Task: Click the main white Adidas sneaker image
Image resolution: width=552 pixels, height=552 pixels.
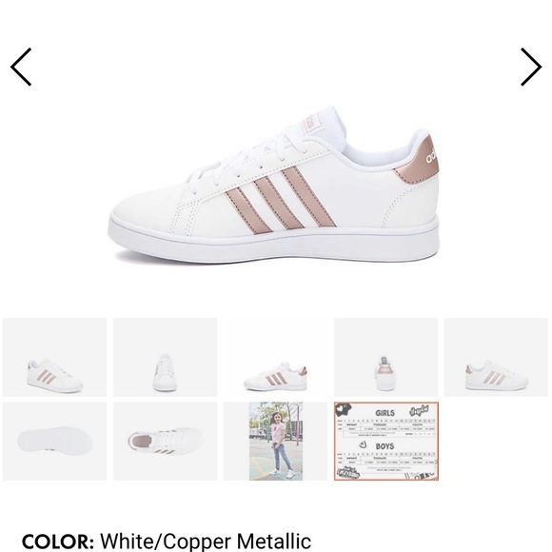Action: tap(274, 185)
